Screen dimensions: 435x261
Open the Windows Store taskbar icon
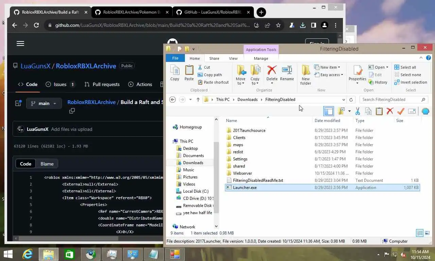[70, 254]
